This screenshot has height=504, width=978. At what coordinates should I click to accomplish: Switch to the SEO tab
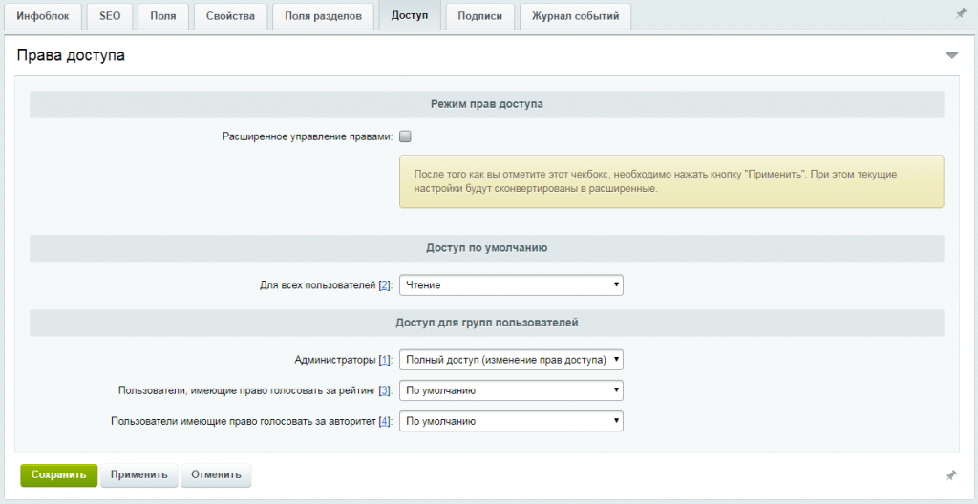pos(110,16)
